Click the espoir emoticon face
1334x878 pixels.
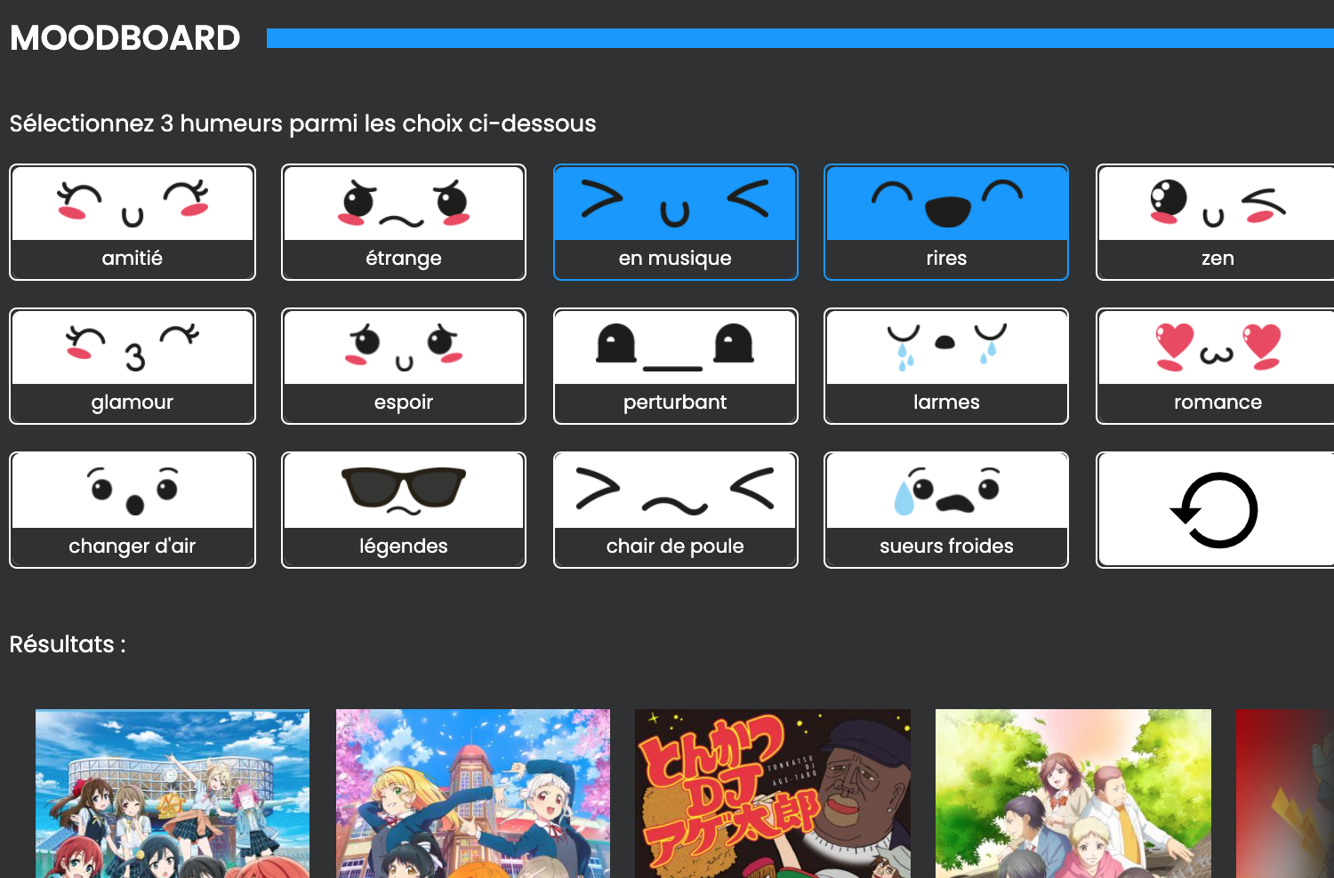(404, 347)
